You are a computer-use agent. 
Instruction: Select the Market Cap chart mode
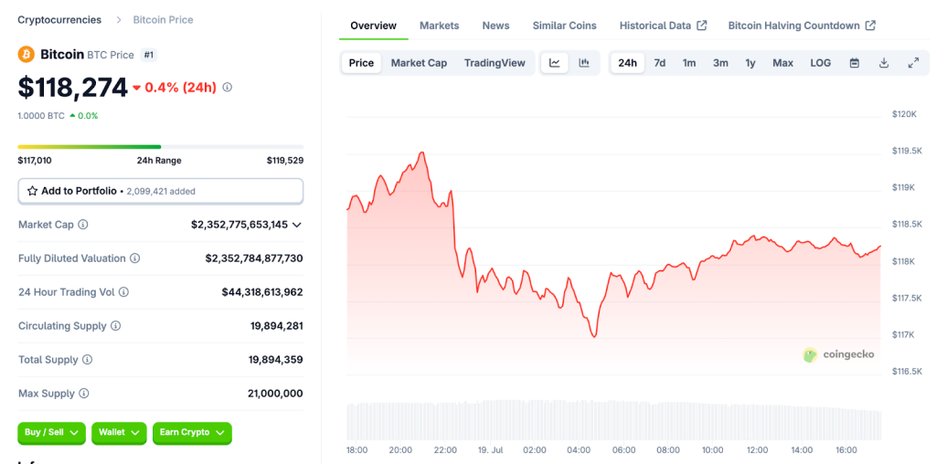click(x=419, y=63)
